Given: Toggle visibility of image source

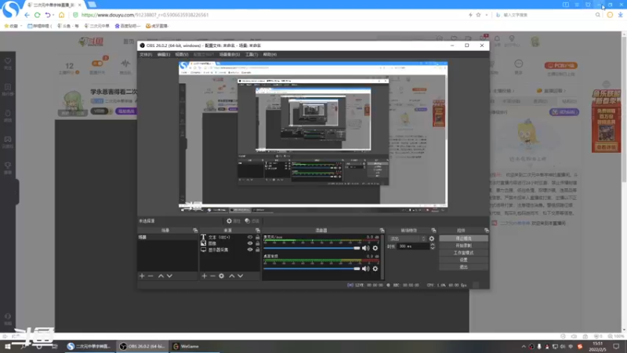Looking at the screenshot, I should [250, 243].
